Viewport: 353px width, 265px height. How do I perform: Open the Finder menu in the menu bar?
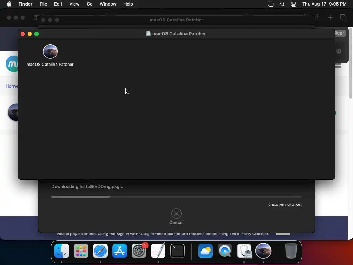point(25,4)
